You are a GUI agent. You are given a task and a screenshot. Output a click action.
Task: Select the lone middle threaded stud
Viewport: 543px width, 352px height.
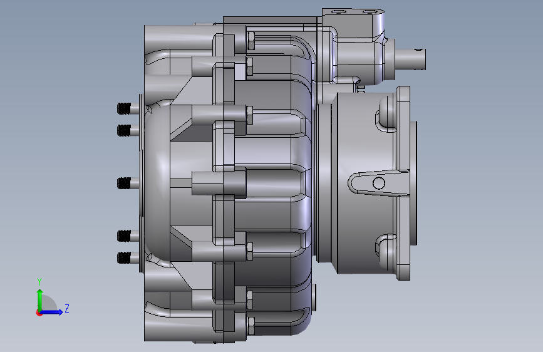(x=128, y=184)
